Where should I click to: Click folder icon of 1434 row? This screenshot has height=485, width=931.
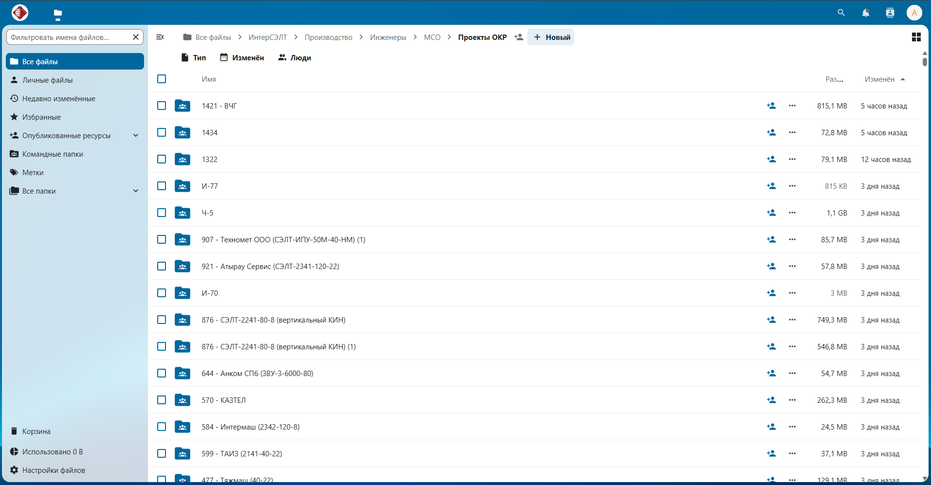(183, 132)
